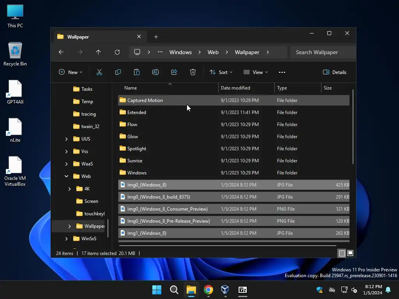
Task: Open the New dropdown menu
Action: click(71, 72)
